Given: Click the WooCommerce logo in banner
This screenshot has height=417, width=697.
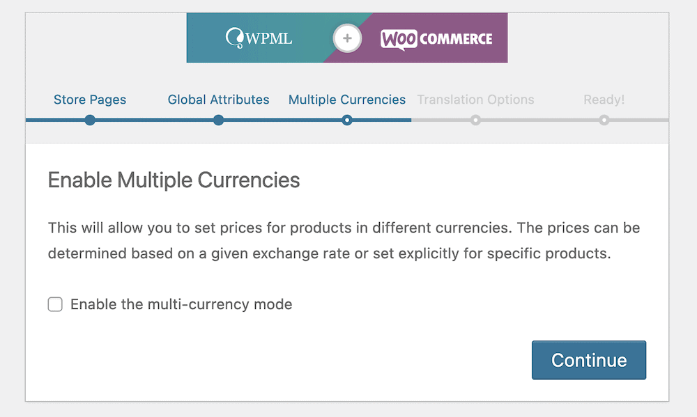Looking at the screenshot, I should pyautogui.click(x=436, y=39).
